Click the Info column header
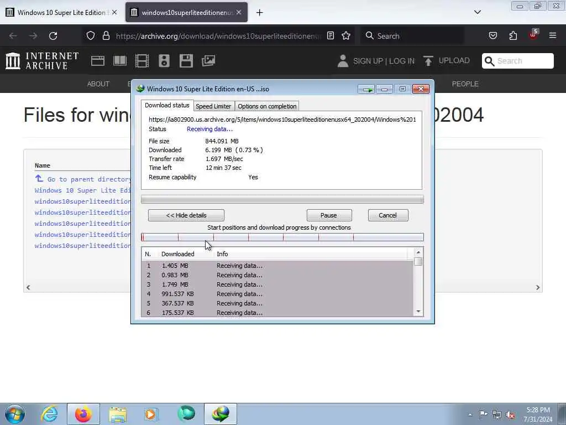The height and width of the screenshot is (425, 566). pos(222,254)
